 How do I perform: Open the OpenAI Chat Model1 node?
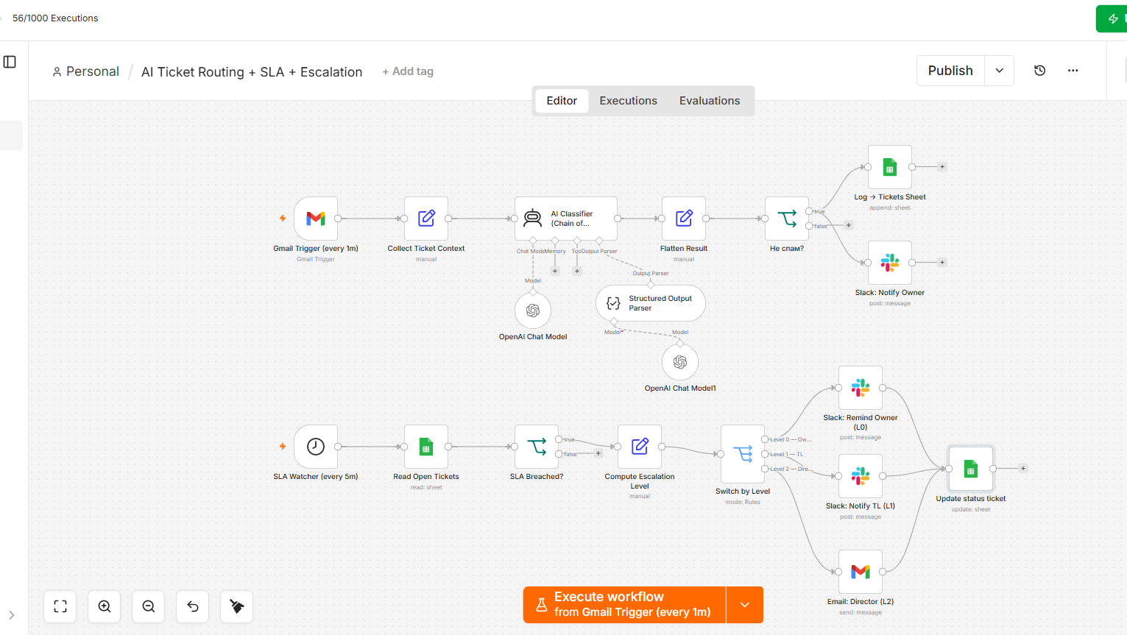click(x=680, y=362)
